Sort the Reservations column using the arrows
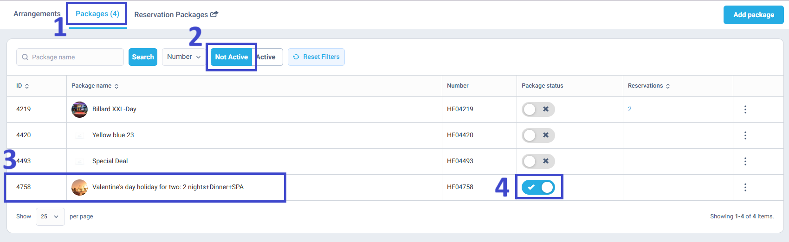Screen dimensions: 789x242 click(668, 86)
